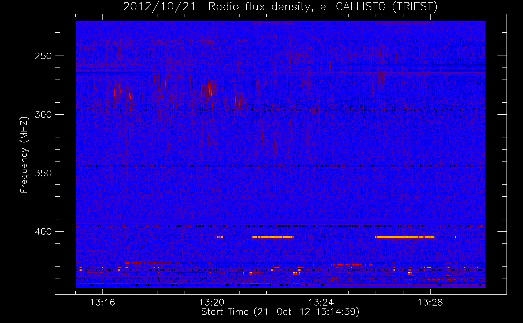Click the 'Start Time (21-Oct-12 13:14:39)' label

[280, 312]
